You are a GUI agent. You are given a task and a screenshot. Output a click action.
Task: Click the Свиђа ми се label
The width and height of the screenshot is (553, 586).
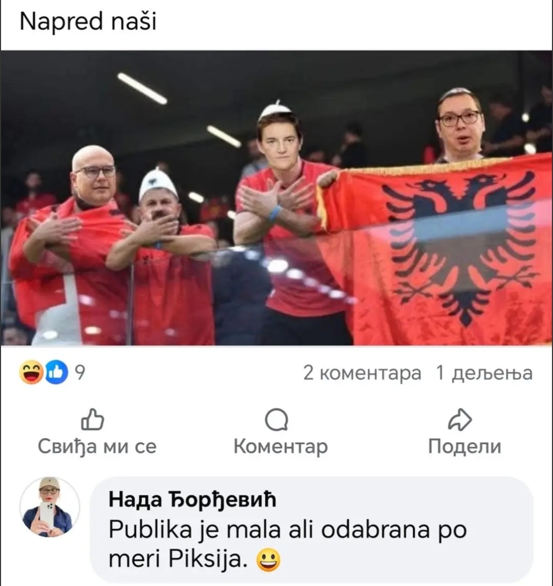click(x=97, y=447)
